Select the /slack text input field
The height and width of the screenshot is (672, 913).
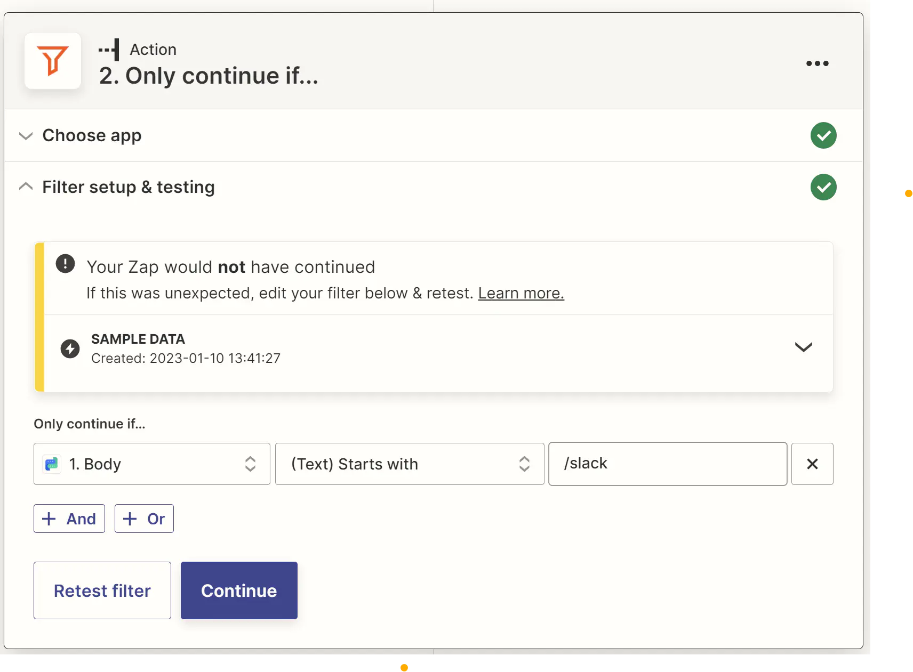coord(667,464)
